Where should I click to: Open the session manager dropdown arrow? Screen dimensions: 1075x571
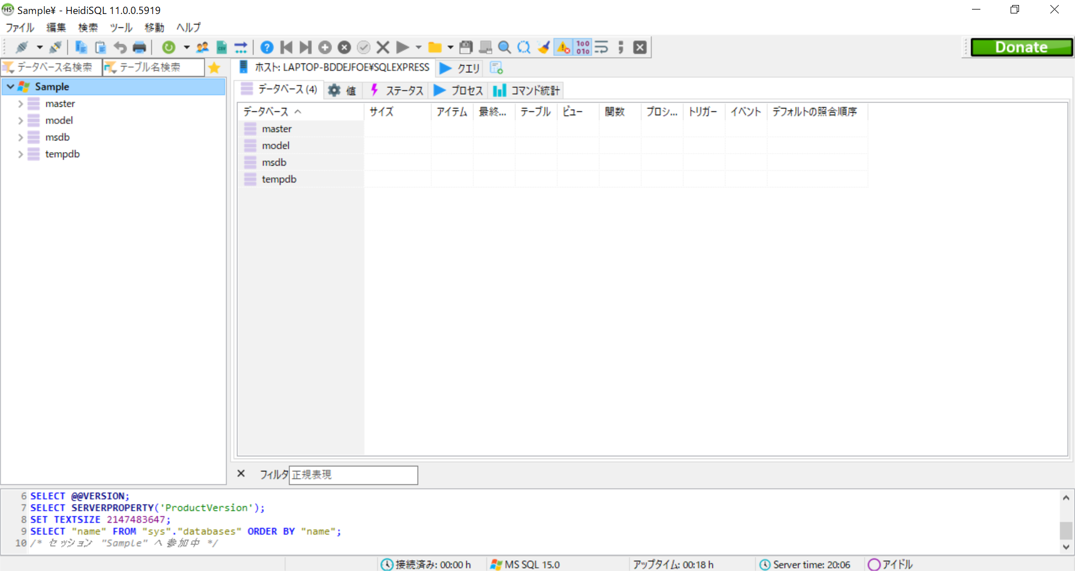point(39,48)
